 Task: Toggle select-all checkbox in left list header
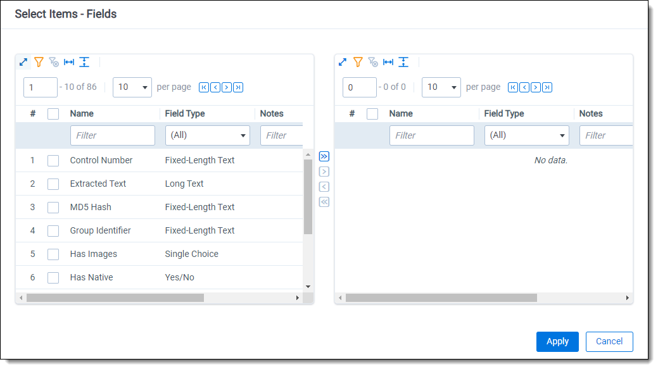[x=53, y=114]
